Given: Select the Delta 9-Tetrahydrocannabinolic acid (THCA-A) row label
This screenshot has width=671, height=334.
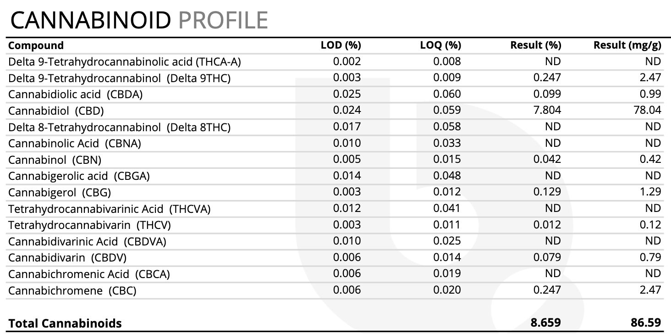Looking at the screenshot, I should (x=125, y=62).
